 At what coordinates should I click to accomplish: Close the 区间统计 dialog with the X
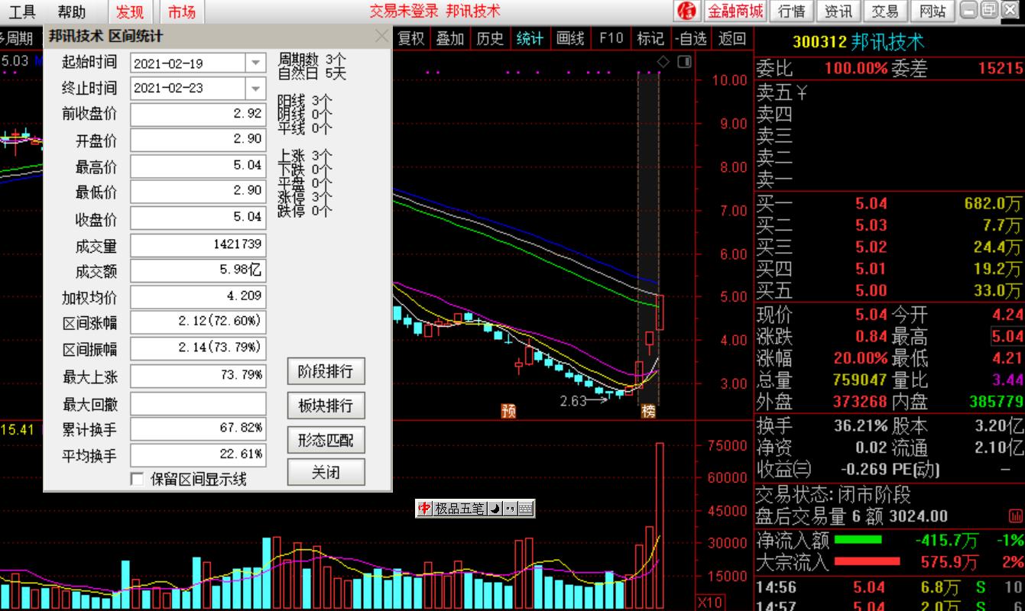382,36
